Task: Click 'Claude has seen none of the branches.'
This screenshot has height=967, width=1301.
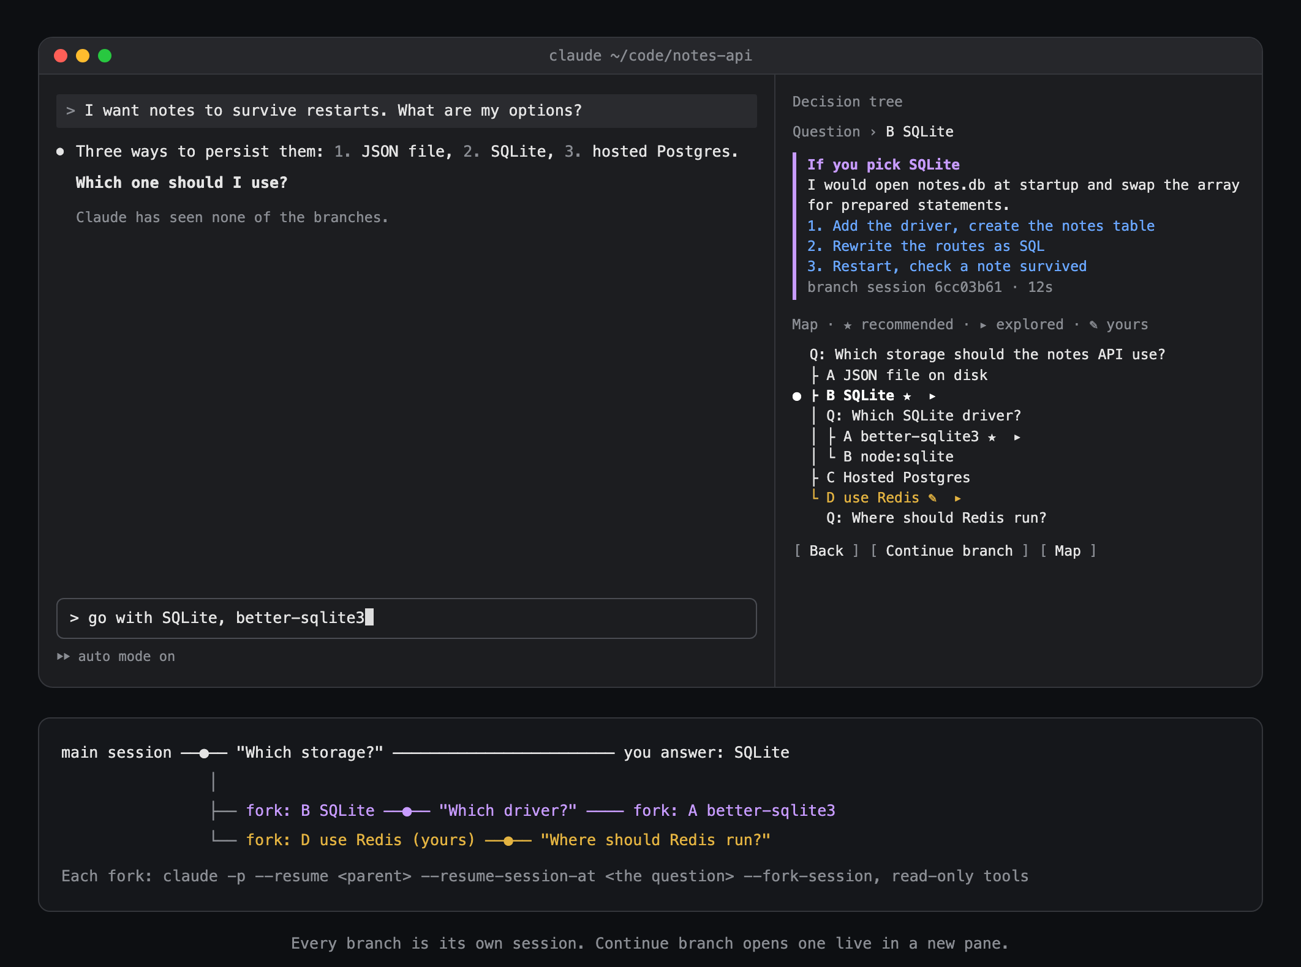Action: 232,217
